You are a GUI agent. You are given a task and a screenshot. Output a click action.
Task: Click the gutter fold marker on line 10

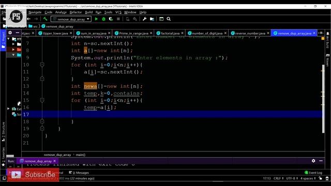point(42,65)
